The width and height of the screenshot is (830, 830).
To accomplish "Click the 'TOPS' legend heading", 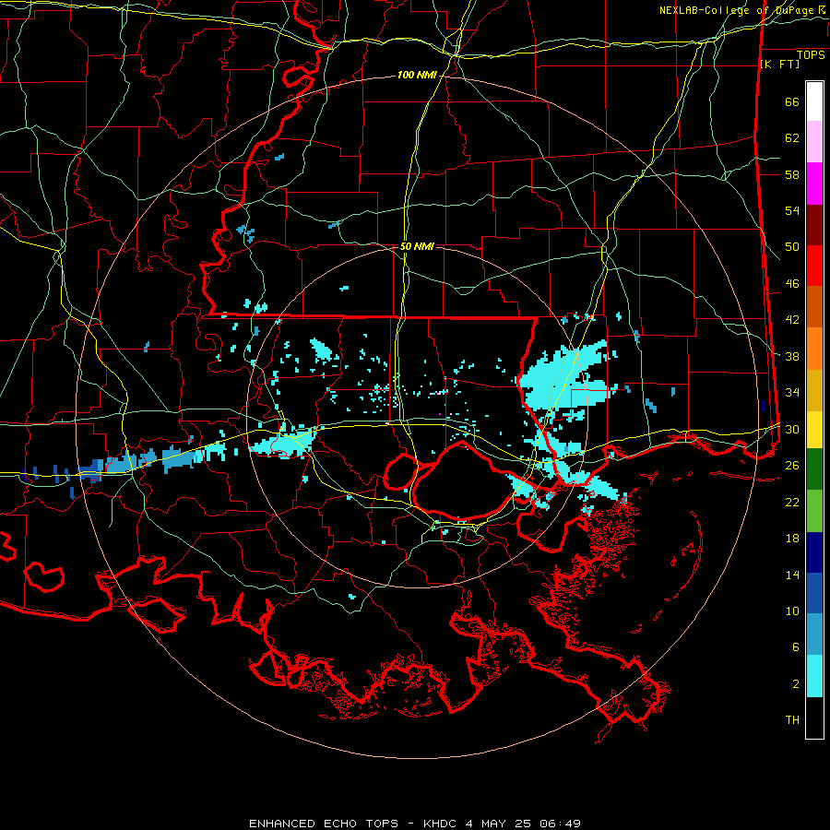I will tap(811, 55).
